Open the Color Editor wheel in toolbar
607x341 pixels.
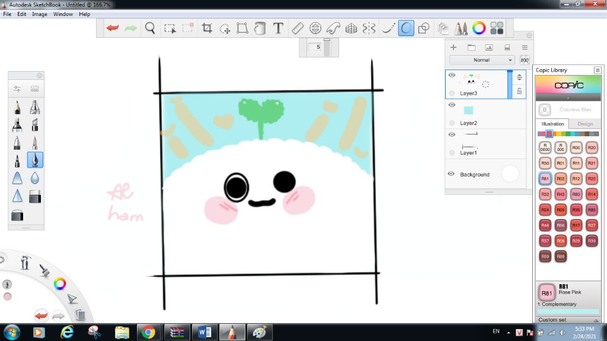click(479, 28)
